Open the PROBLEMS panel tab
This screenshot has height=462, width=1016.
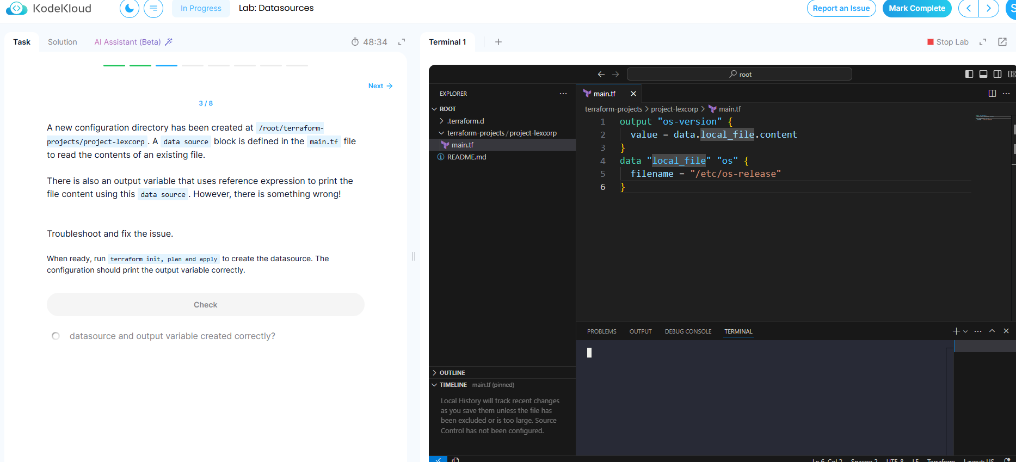pyautogui.click(x=601, y=331)
